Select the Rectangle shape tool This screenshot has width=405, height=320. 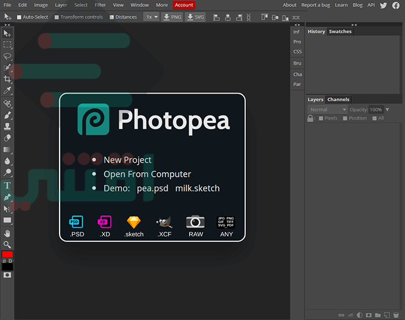click(x=7, y=220)
